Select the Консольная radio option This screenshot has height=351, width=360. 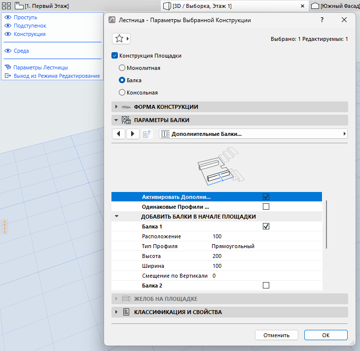(122, 93)
